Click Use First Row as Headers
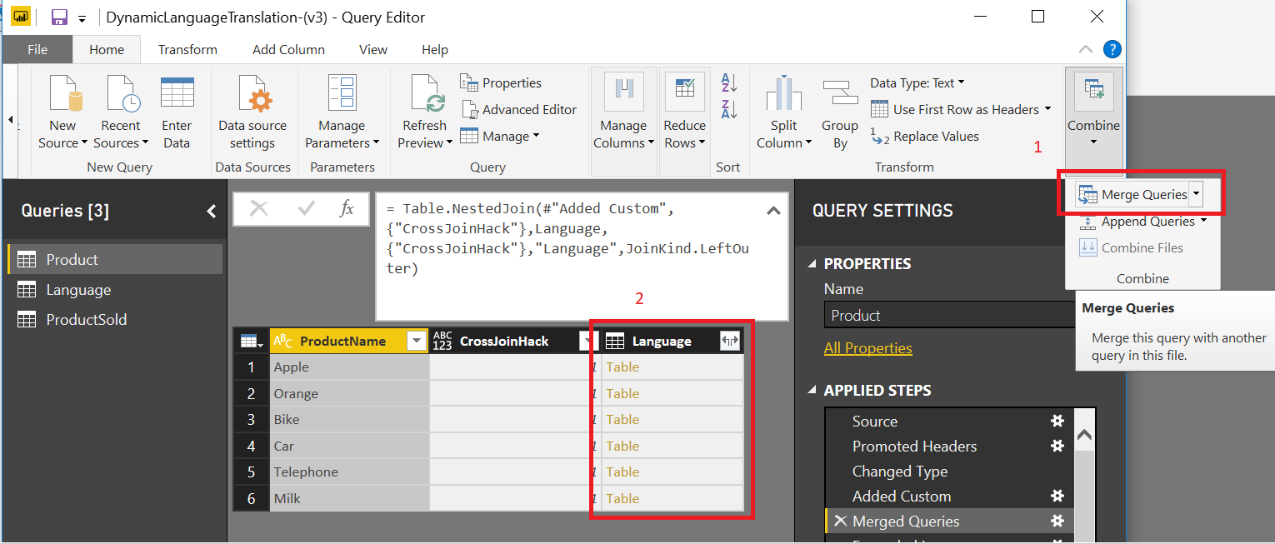Image resolution: width=1275 pixels, height=544 pixels. [x=960, y=109]
